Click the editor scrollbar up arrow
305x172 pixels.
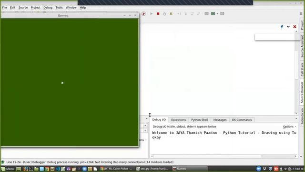(x=296, y=32)
